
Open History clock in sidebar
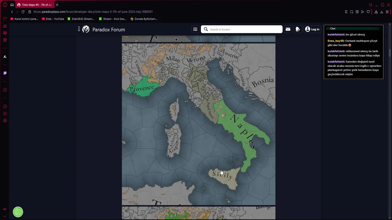5,107
